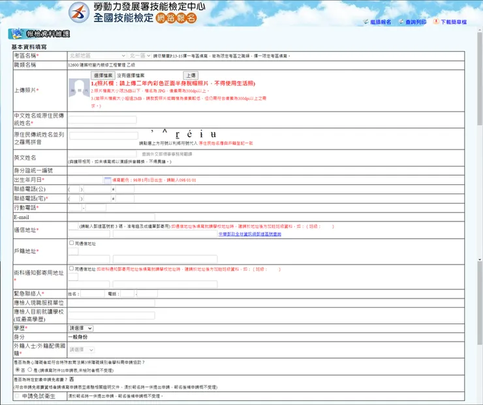This screenshot has width=483, height=405.
Task: Click the 報檢資料維護 section header icon
Action: 16,33
